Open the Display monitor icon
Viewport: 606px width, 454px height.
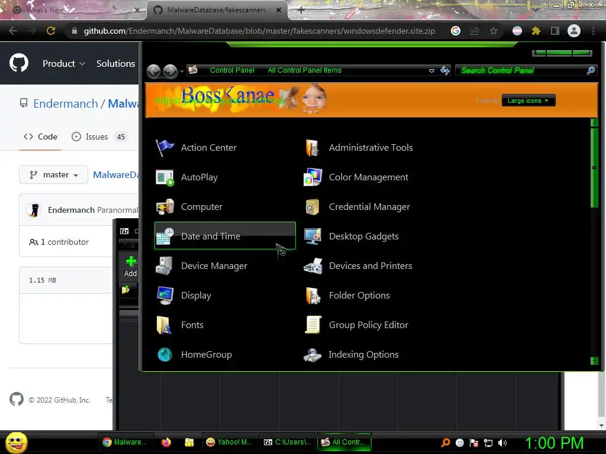(165, 296)
